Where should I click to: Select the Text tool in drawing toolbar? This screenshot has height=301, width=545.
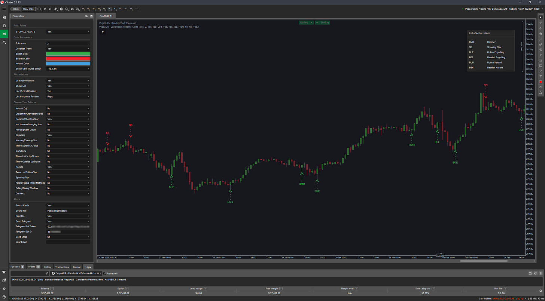click(x=541, y=76)
